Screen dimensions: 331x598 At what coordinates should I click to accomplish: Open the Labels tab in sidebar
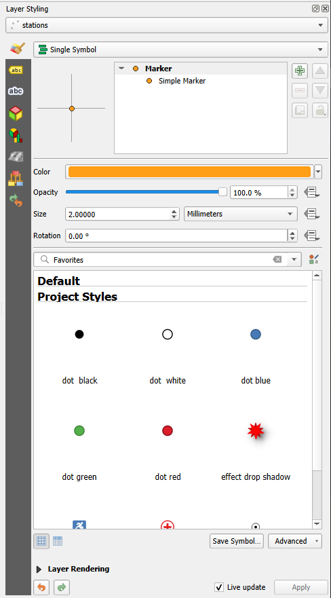[16, 70]
